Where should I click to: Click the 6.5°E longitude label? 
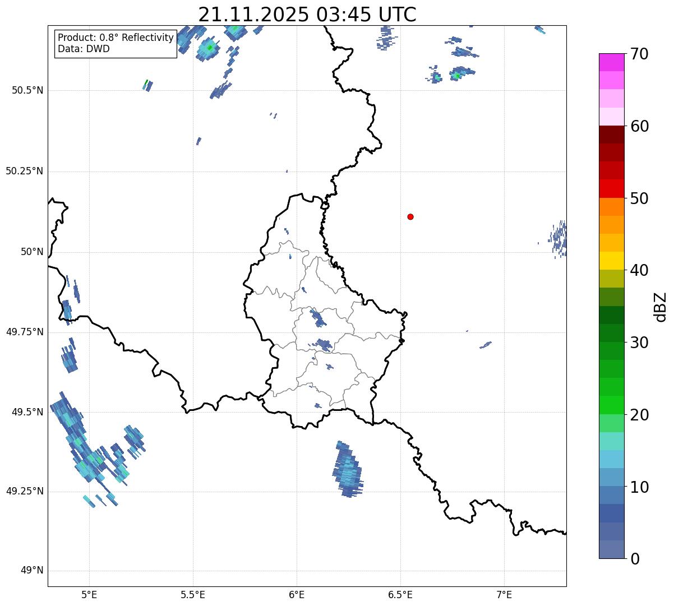400,594
